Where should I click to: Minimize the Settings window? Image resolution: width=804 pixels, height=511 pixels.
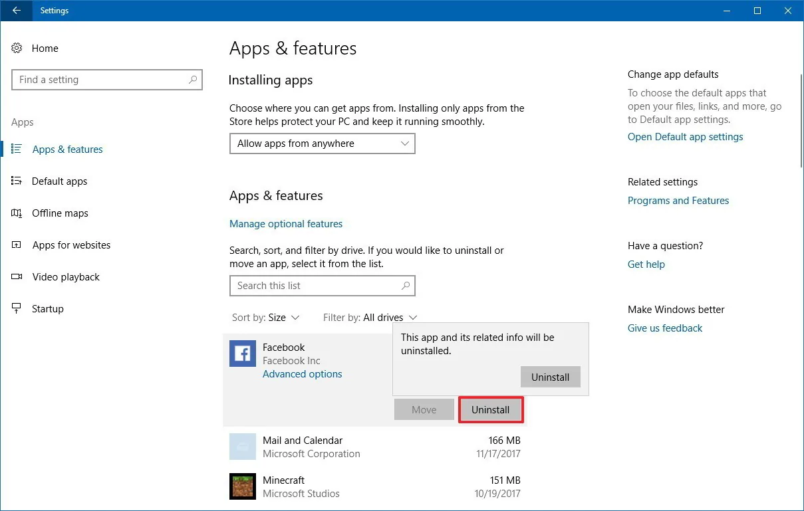click(x=727, y=11)
